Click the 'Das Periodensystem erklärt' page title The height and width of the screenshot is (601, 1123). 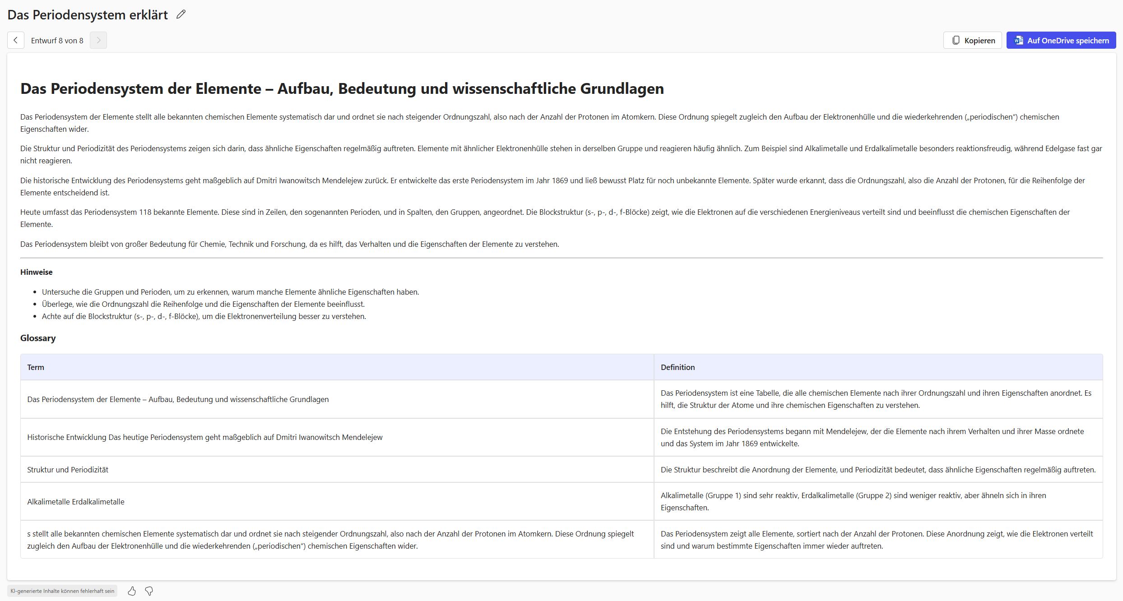(88, 14)
